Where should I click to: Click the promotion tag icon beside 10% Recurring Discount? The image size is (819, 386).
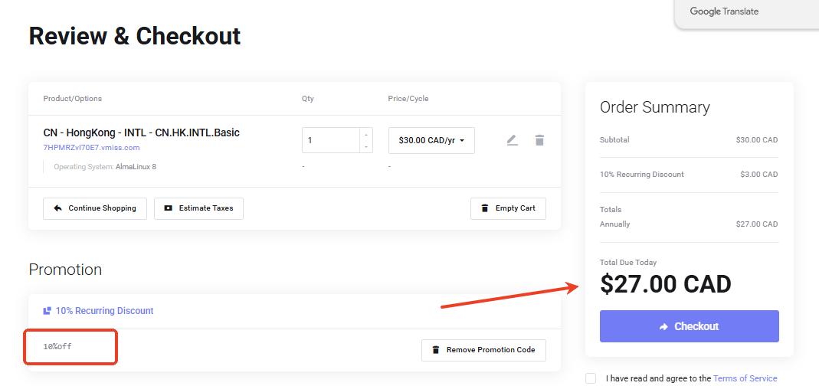point(48,311)
